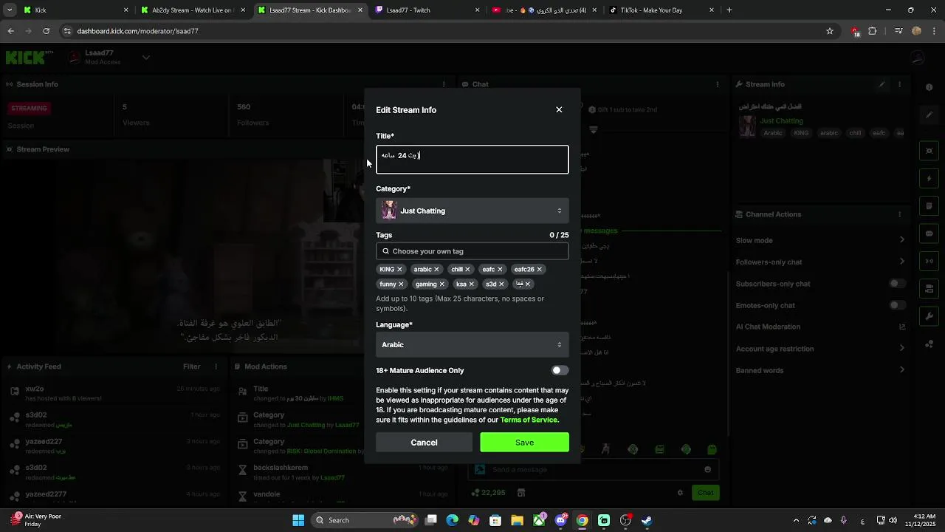This screenshot has height=532, width=945.
Task: Switch to the YouTube browser tab
Action: (x=544, y=10)
